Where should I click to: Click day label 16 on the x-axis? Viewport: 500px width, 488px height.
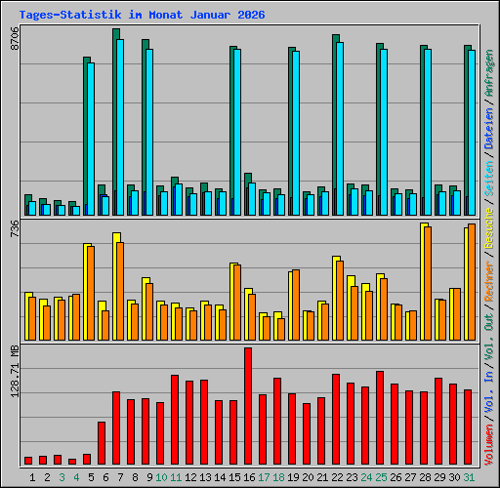pos(249,477)
